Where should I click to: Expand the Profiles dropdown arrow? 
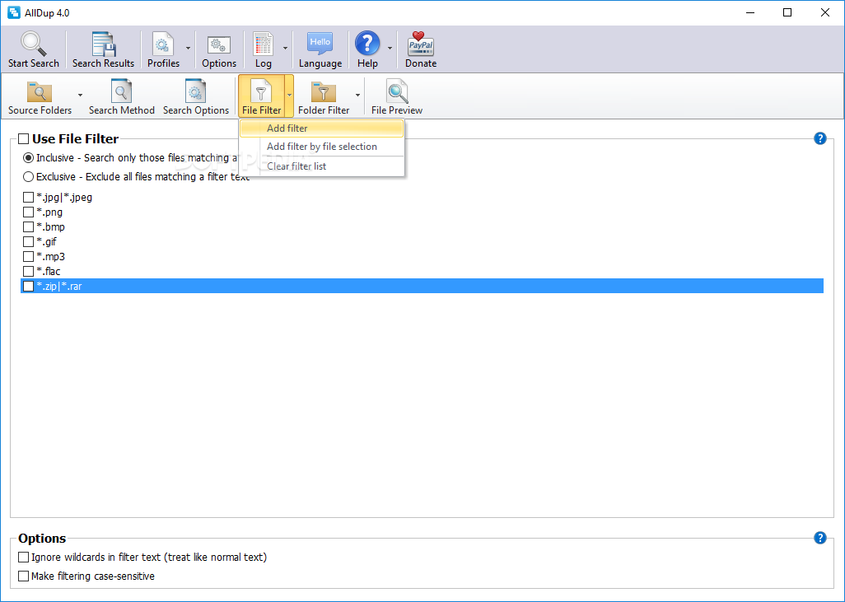(188, 48)
